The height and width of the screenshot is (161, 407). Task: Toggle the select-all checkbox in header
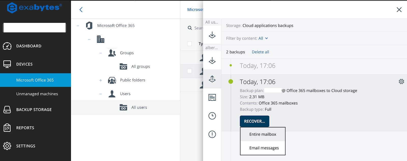[190, 44]
